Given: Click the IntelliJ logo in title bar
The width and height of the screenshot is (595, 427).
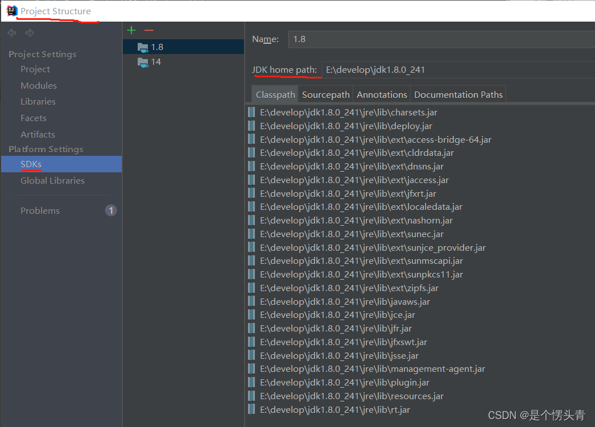Looking at the screenshot, I should click(x=12, y=11).
